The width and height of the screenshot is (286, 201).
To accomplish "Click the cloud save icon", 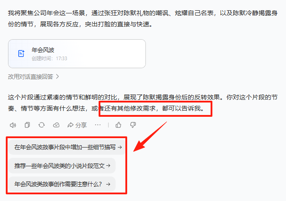I will pos(56,125).
